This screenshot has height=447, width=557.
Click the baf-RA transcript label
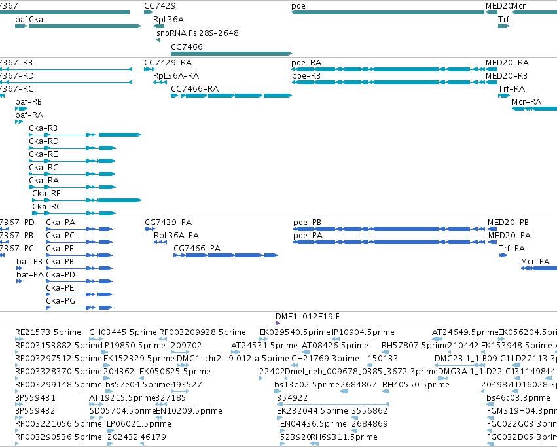(29, 115)
